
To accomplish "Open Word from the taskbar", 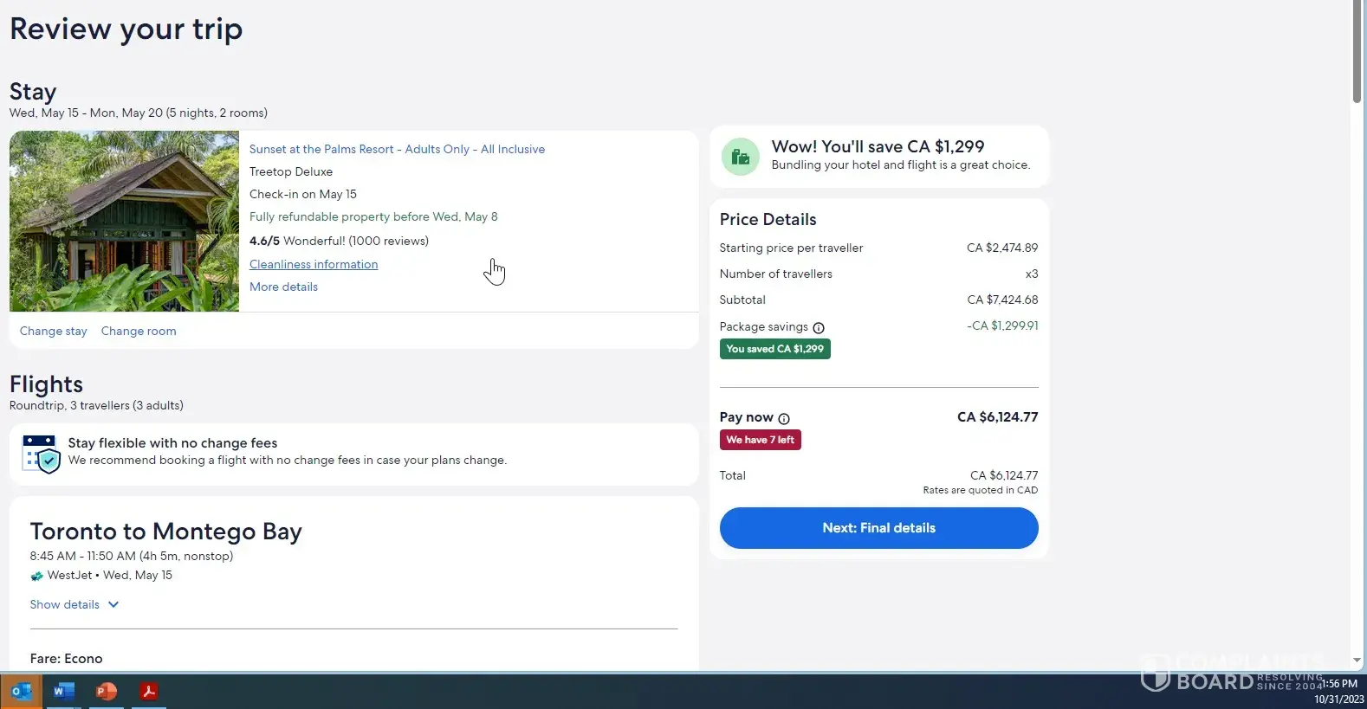I will click(63, 692).
